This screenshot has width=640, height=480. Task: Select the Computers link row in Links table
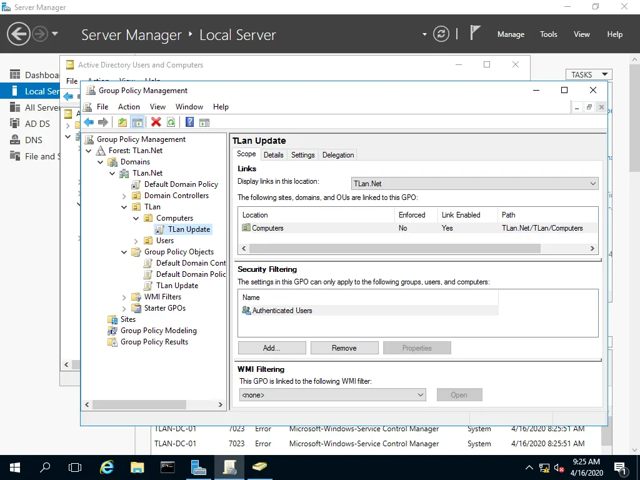[x=418, y=228]
